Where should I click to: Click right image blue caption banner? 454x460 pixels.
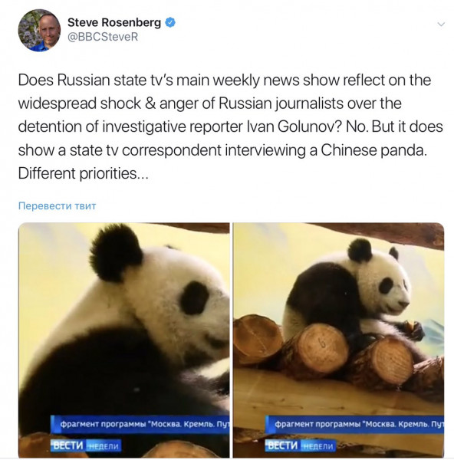pos(354,424)
